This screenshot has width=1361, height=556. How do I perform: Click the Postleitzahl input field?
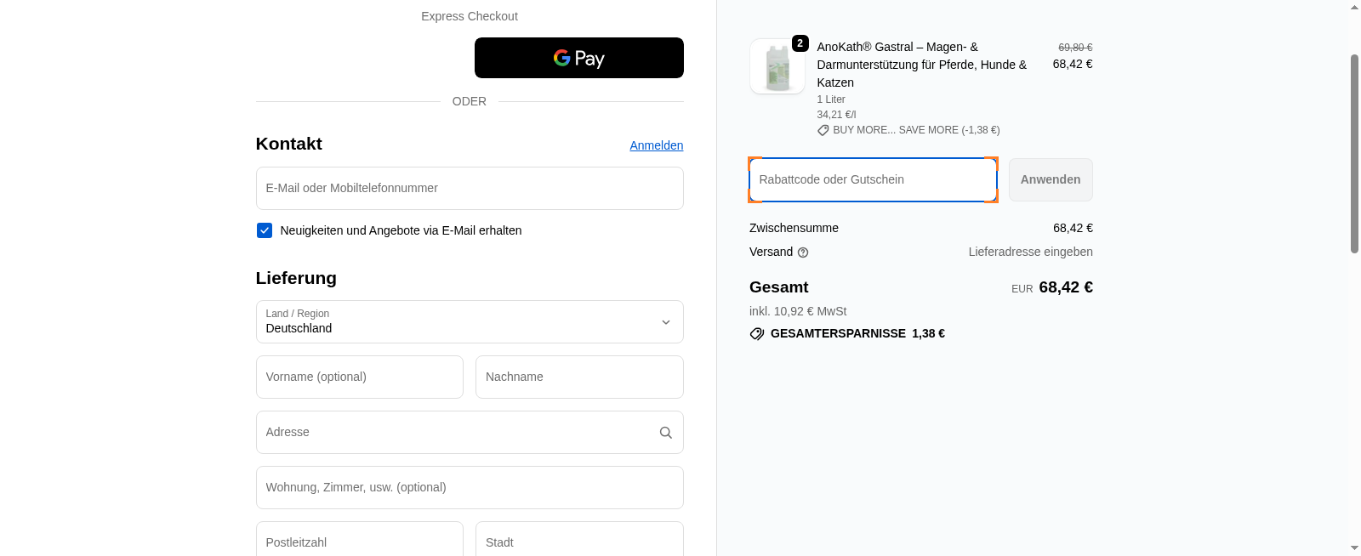(359, 542)
